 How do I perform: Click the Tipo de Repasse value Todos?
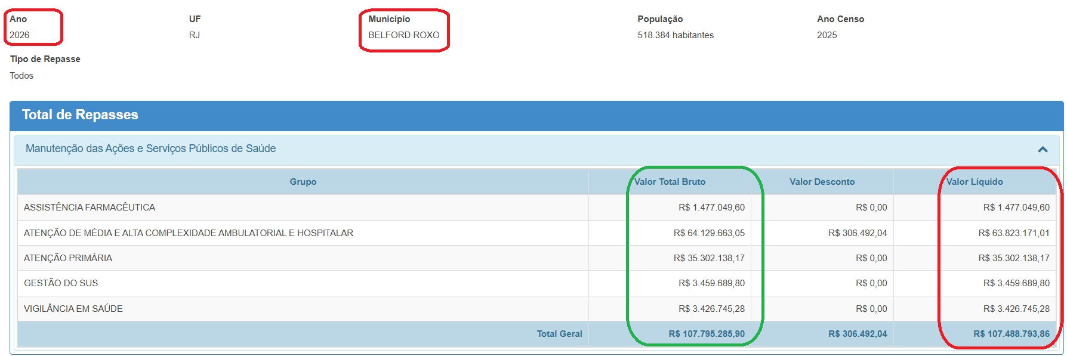click(21, 76)
